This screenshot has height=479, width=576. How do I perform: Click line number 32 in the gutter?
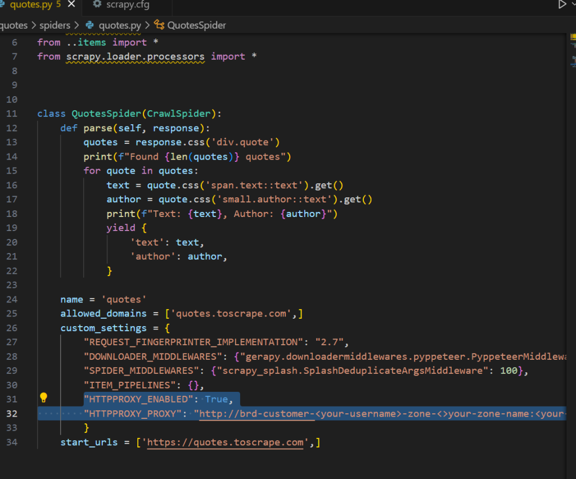point(12,414)
